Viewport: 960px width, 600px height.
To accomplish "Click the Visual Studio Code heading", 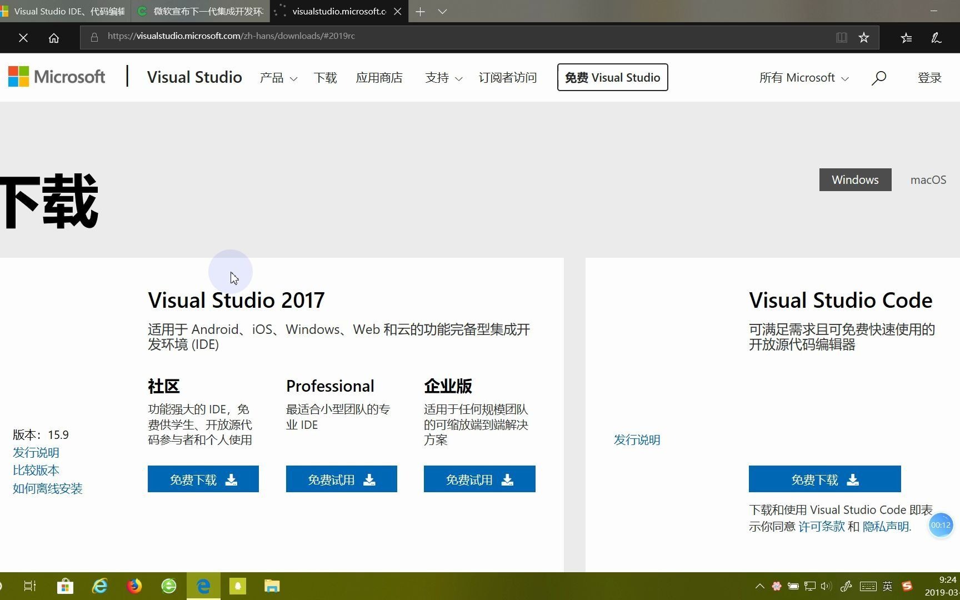I will click(841, 301).
